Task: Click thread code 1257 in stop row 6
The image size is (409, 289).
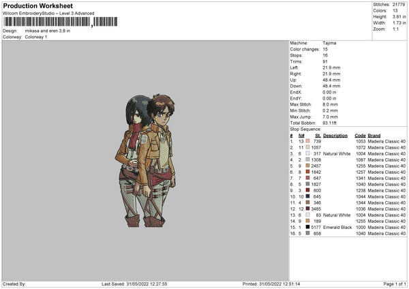Action: (x=361, y=172)
